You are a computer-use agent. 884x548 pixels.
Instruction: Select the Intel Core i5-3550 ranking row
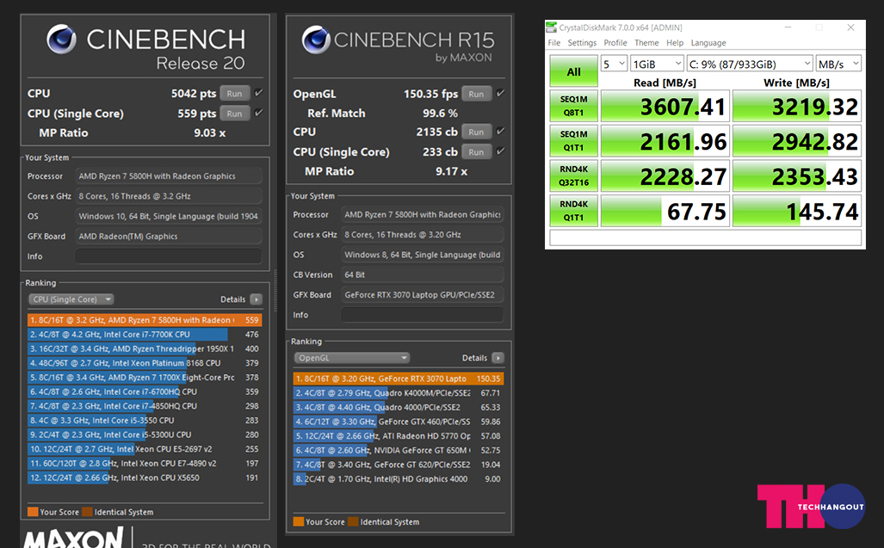coord(145,420)
